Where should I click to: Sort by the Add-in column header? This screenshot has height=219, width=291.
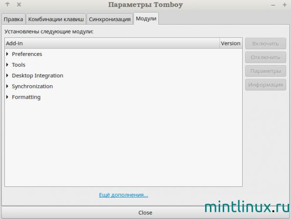[x=112, y=43]
